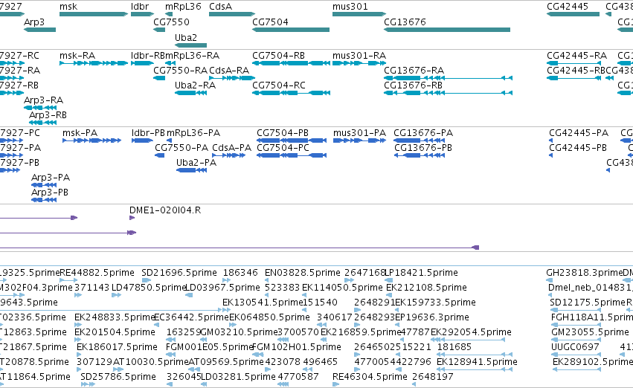Select EST EN03828.5prime
Viewport: 633px width, 388px height.
pos(303,273)
